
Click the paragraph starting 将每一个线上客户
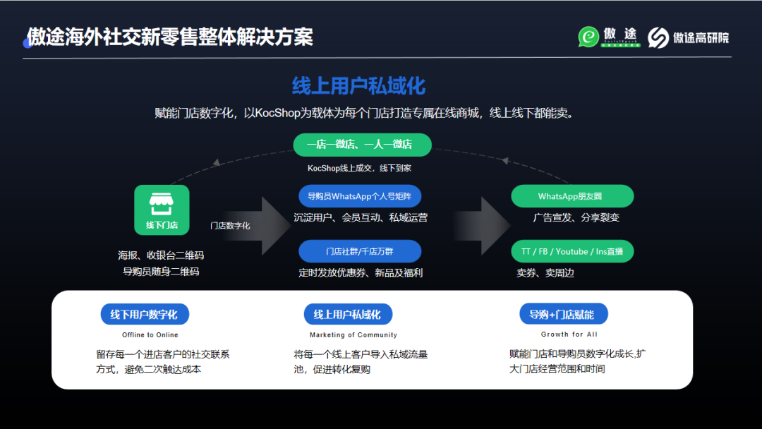point(361,362)
